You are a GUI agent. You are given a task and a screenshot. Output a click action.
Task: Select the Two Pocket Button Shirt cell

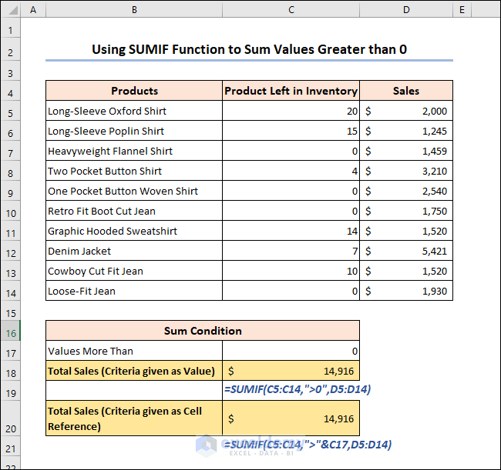(134, 171)
